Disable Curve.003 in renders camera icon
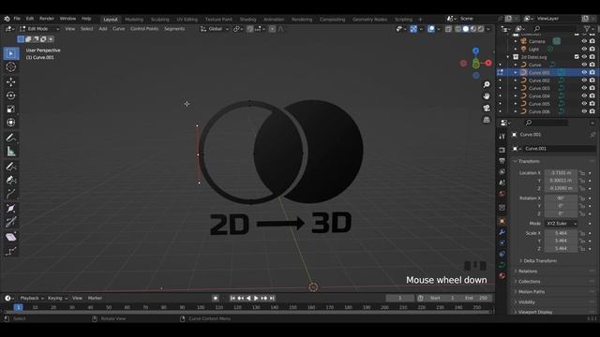 coord(592,88)
